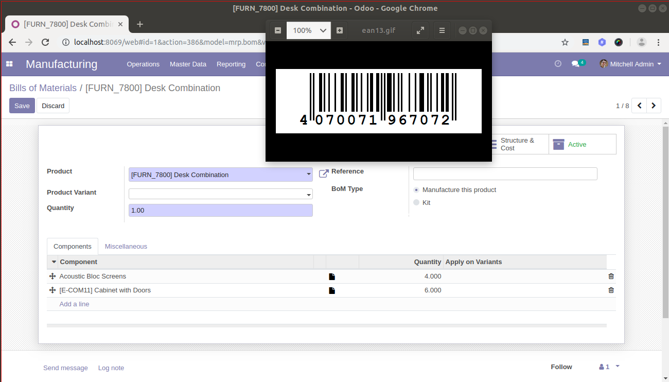
Task: Toggle fullscreen in the image viewer
Action: click(x=420, y=30)
